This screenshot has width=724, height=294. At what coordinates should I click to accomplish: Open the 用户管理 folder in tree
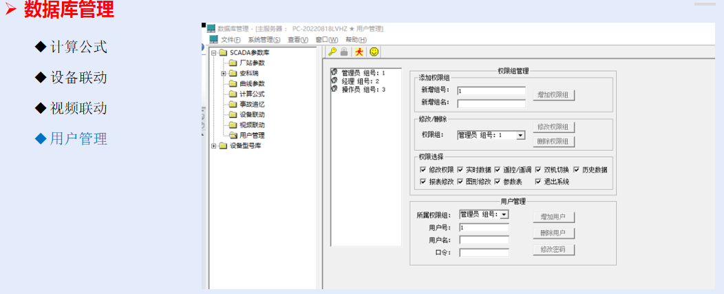tap(251, 135)
